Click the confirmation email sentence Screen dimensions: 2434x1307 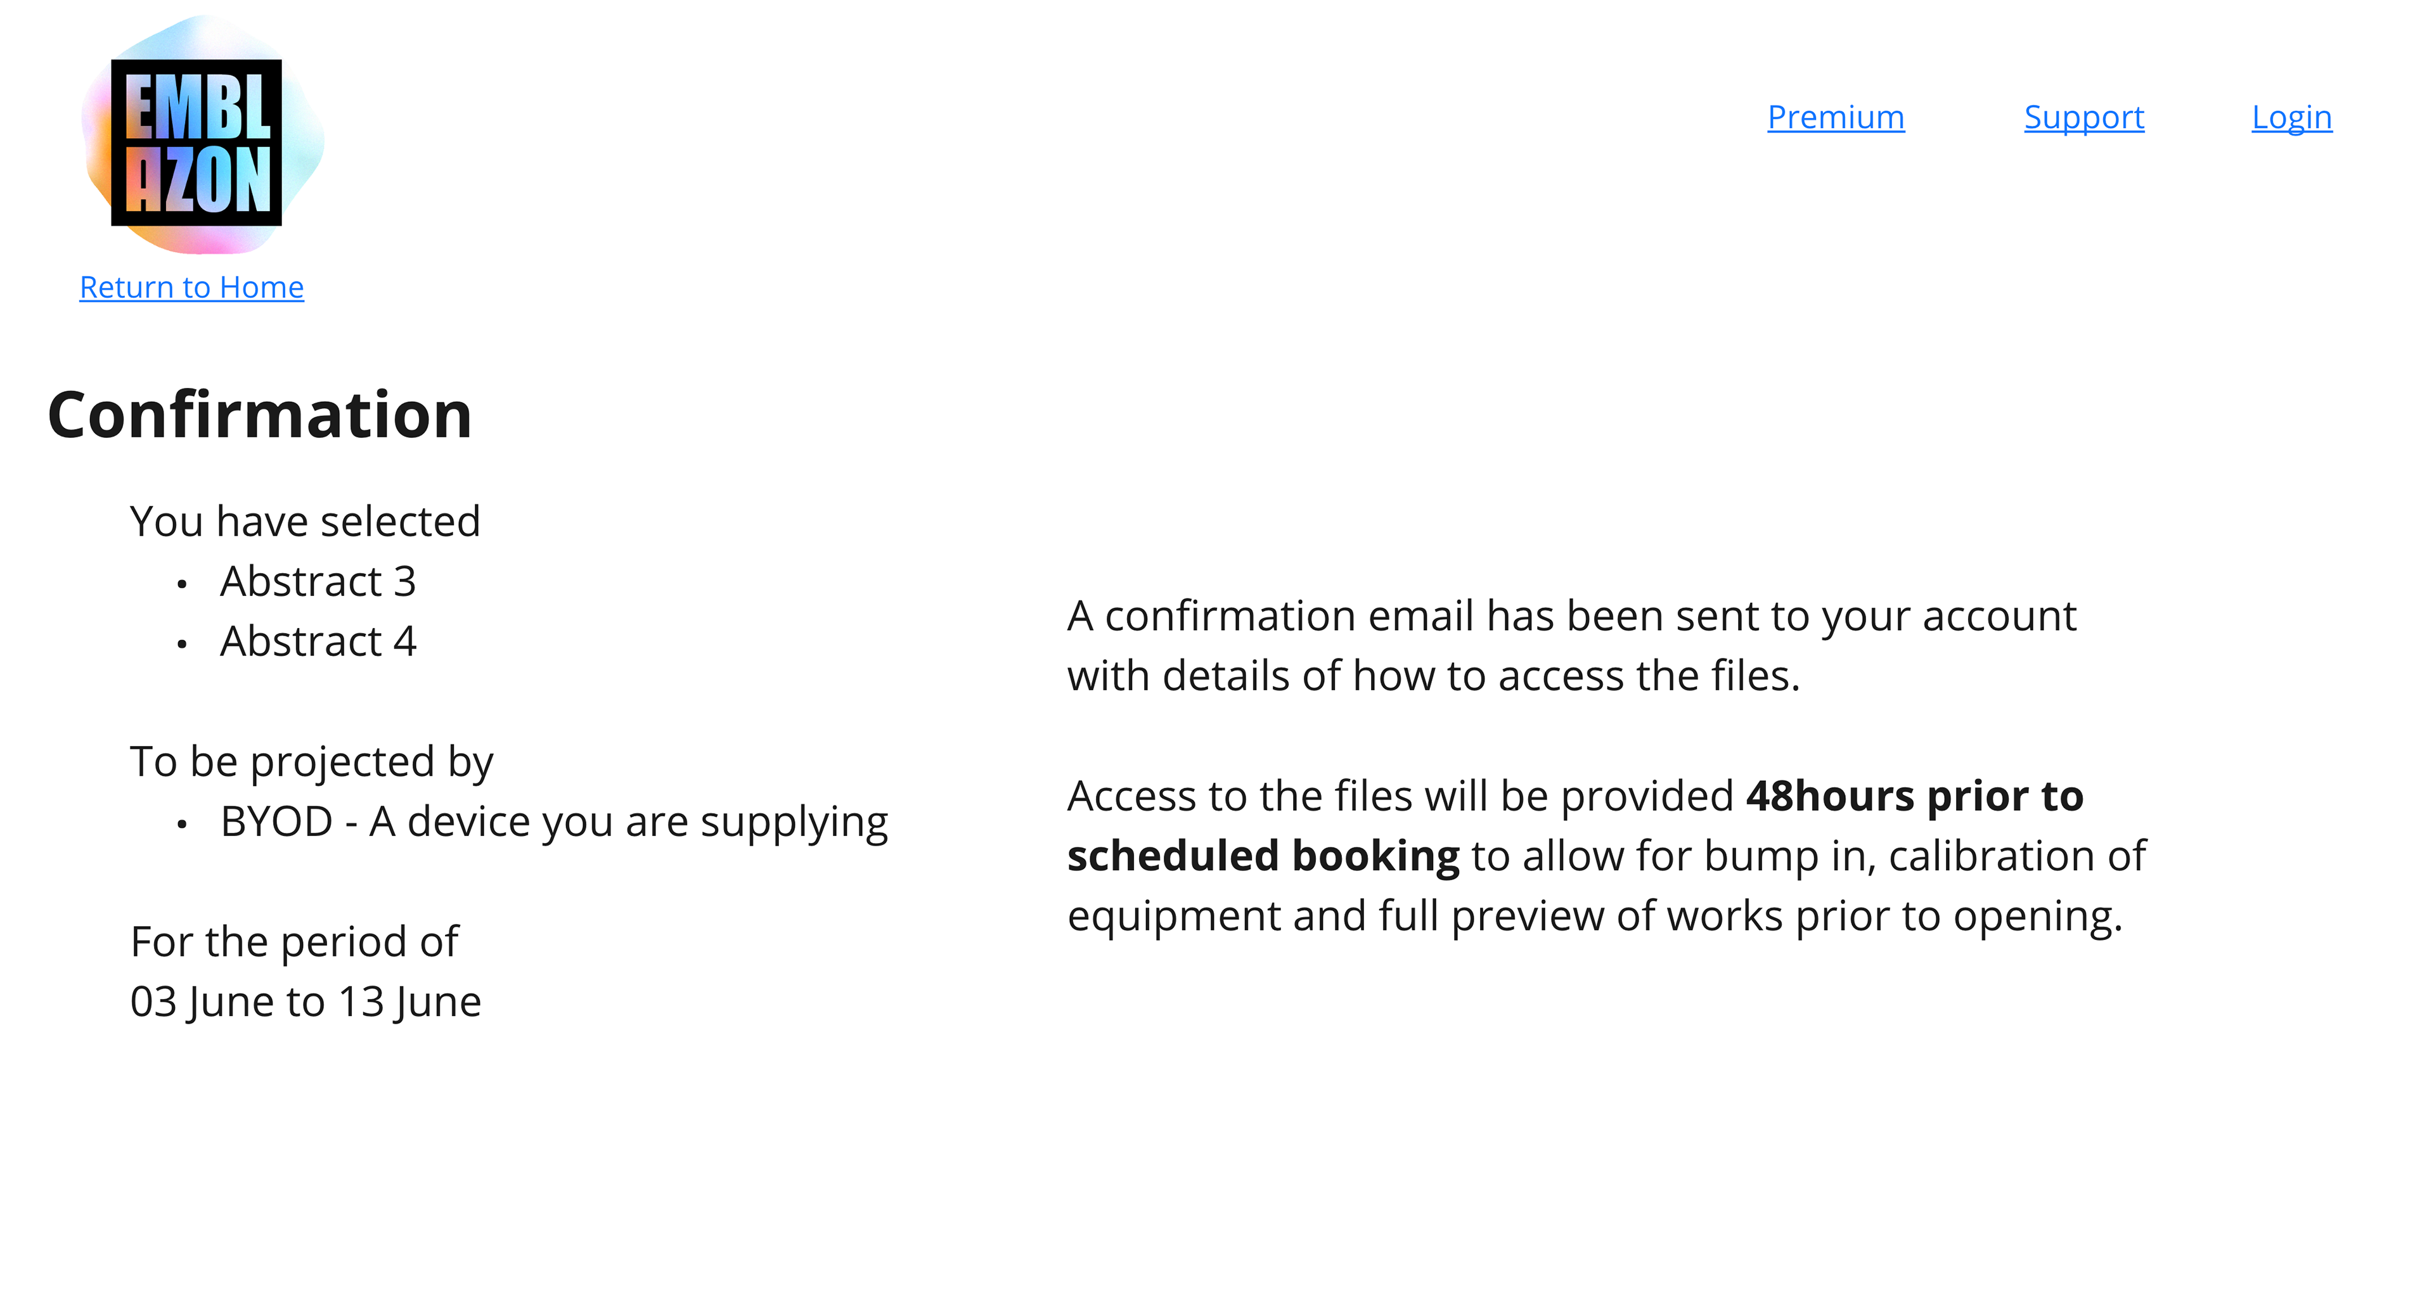coord(1571,647)
